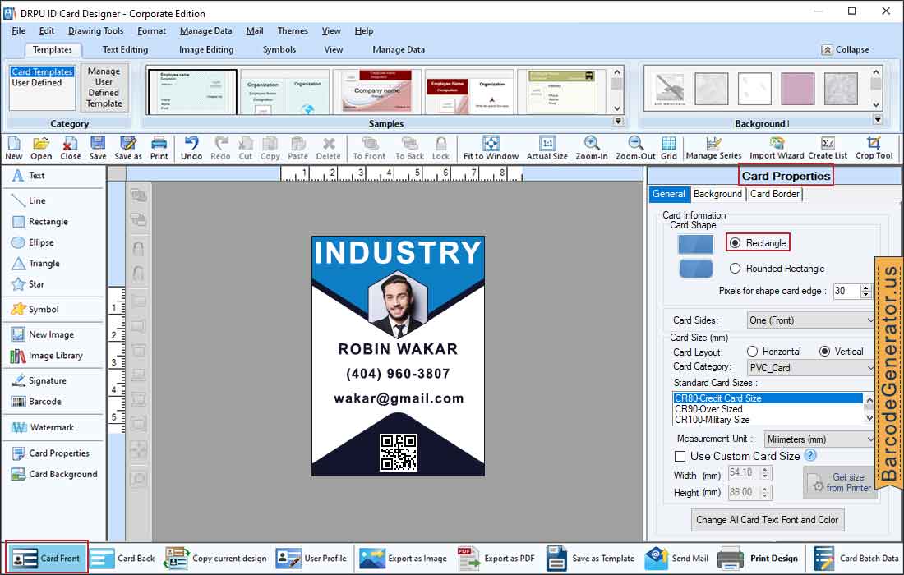
Task: Open the Background properties tab
Action: tap(717, 194)
